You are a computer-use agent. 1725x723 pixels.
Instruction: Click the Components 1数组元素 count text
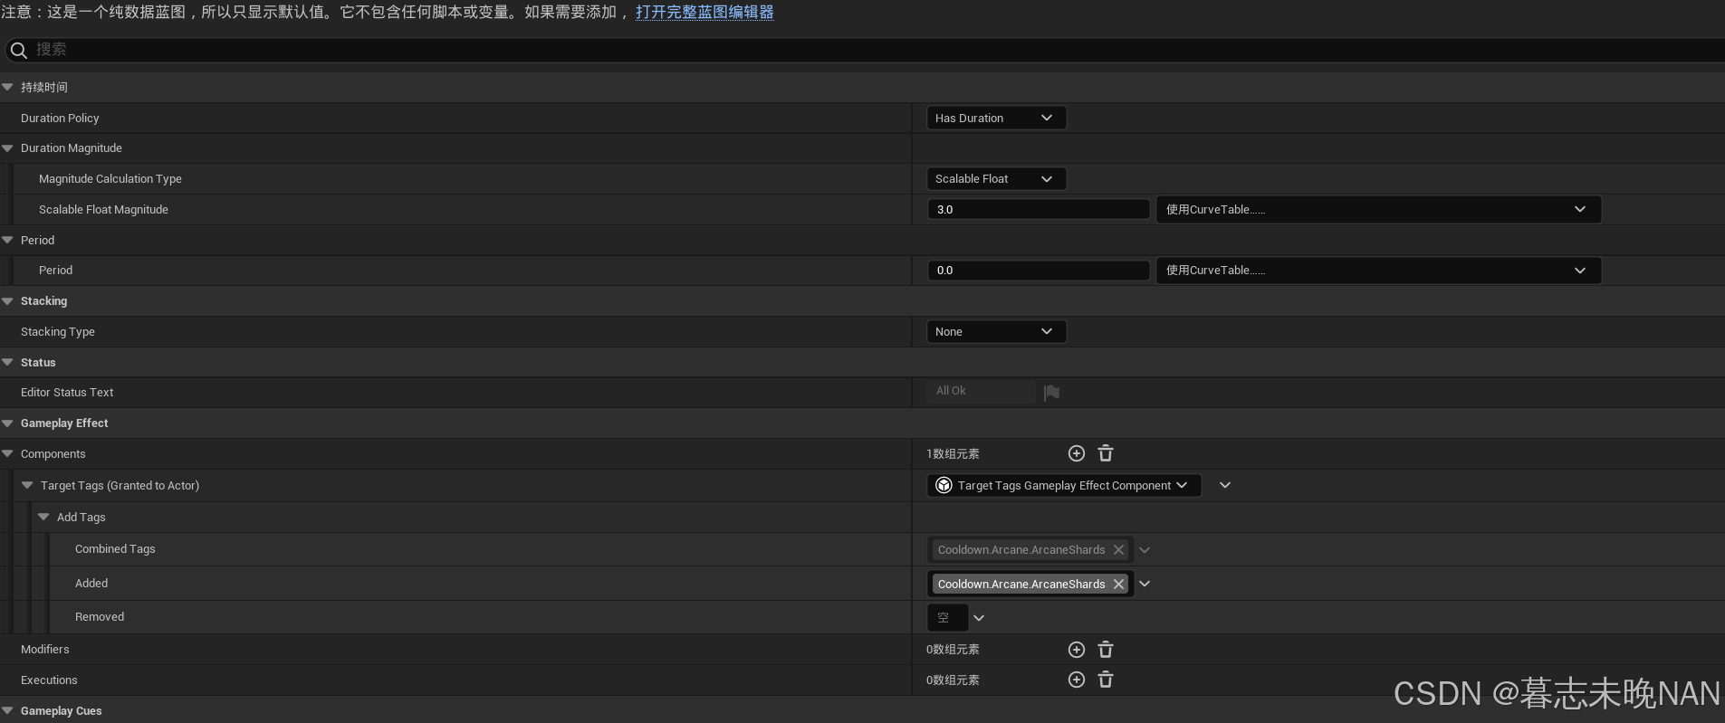[x=953, y=454]
